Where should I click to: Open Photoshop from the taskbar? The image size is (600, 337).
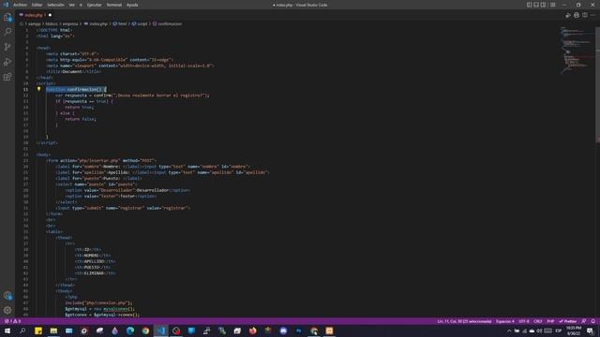coord(298,330)
